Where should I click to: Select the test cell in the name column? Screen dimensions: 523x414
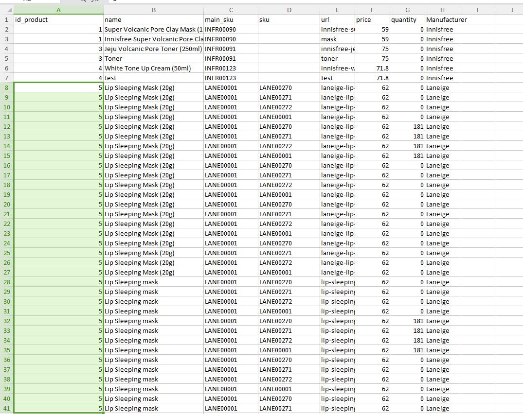coord(153,78)
